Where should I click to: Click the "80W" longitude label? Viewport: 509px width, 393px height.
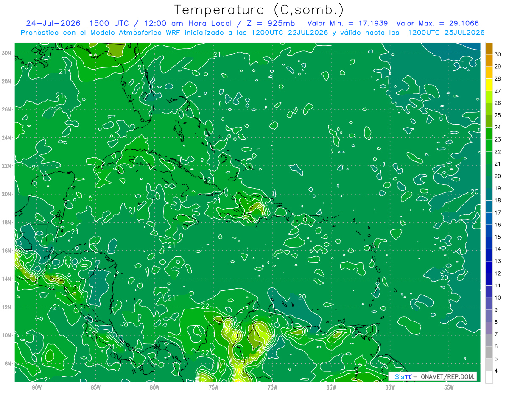point(154,387)
